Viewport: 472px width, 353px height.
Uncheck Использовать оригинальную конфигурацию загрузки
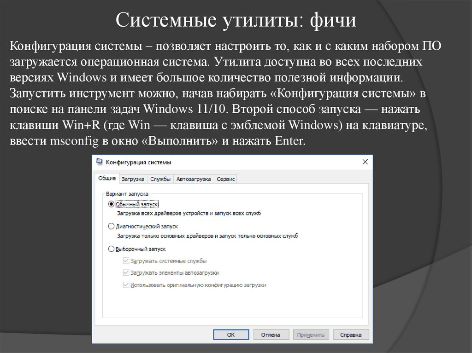125,284
